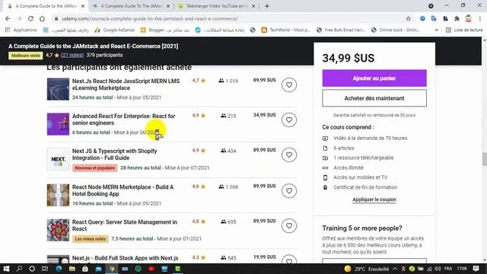Open Microsoft Store from the taskbar

click(x=85, y=269)
